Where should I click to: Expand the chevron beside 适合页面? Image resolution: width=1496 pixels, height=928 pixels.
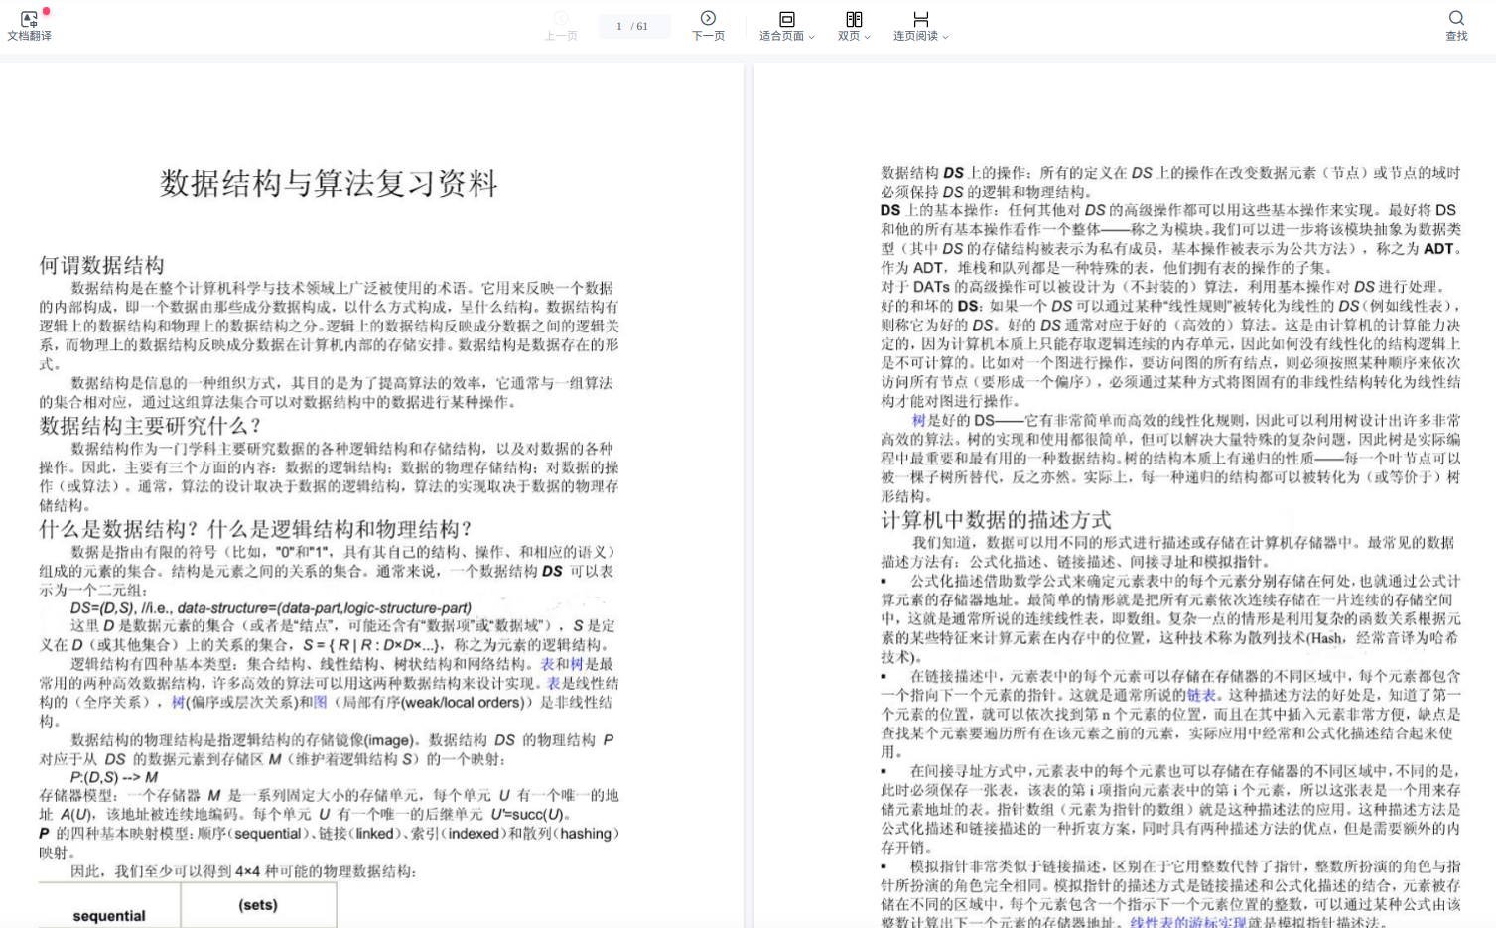(812, 37)
